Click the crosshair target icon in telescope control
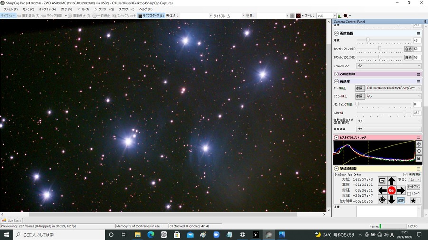This screenshot has width=428, height=240. pyautogui.click(x=382, y=200)
